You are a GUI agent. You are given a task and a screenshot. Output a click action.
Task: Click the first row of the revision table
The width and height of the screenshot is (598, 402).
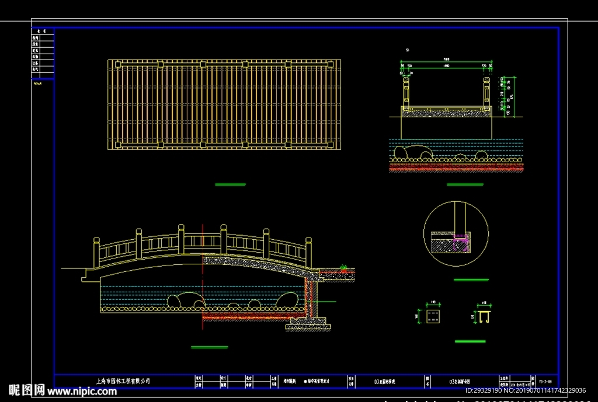coord(43,37)
